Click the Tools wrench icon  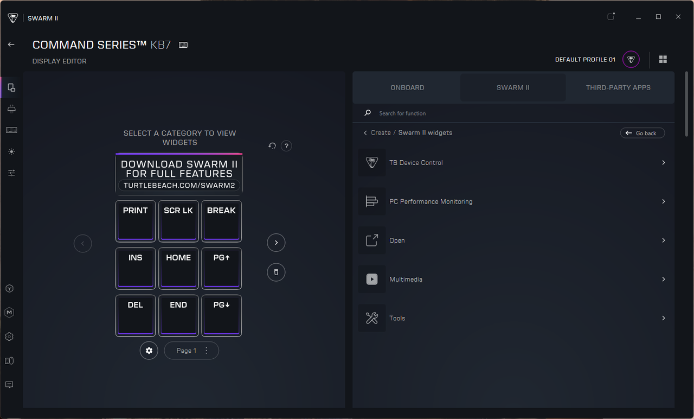[x=372, y=318]
